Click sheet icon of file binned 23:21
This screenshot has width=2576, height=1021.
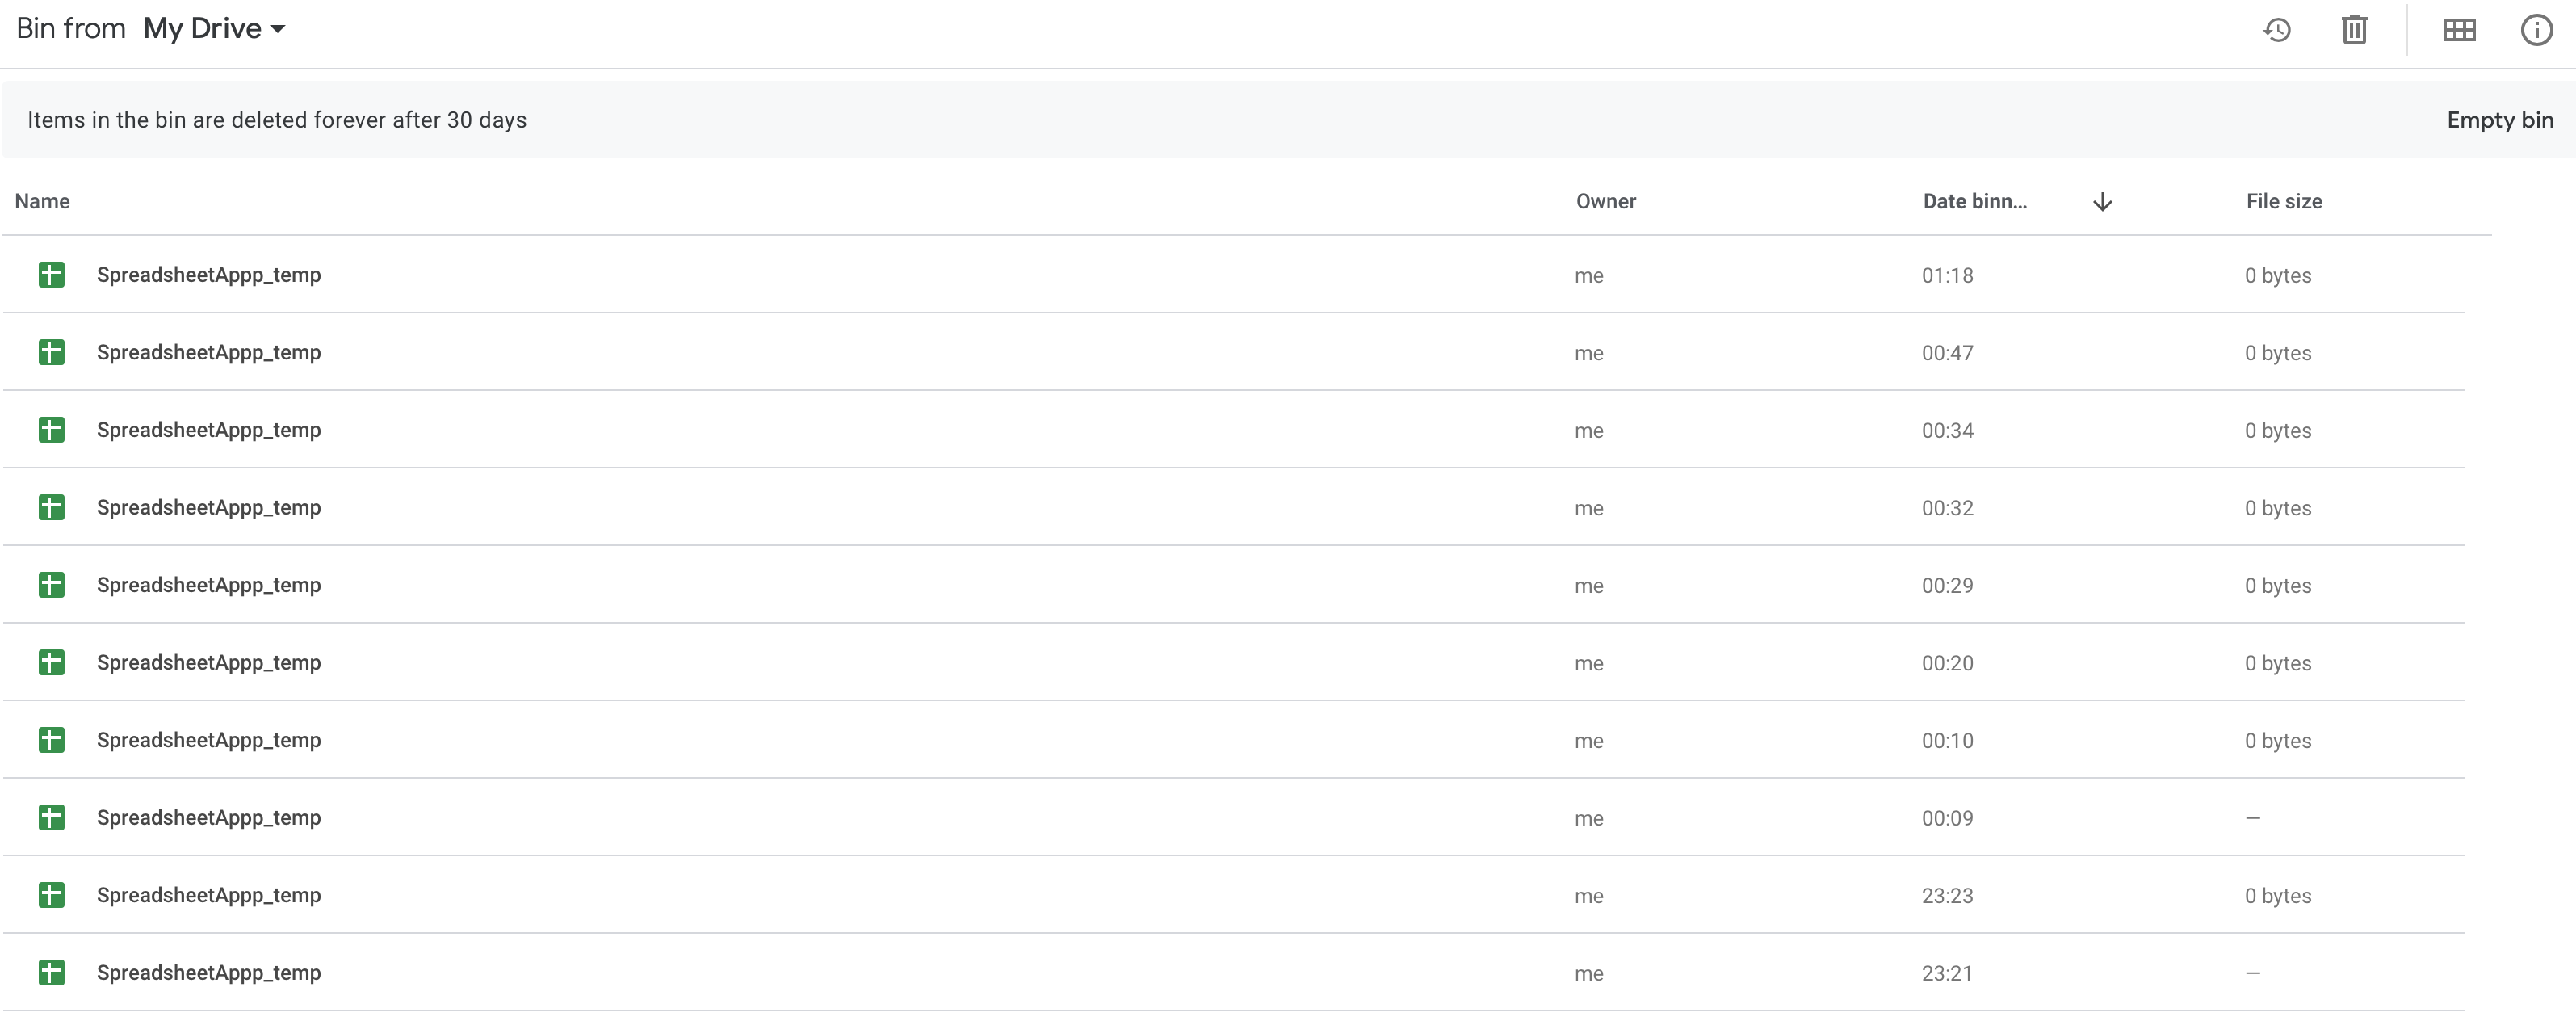[51, 973]
